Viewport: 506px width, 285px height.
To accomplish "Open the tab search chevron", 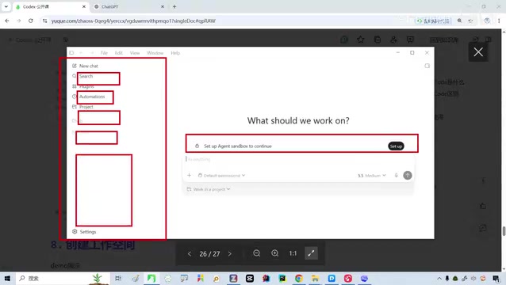I will click(6, 6).
